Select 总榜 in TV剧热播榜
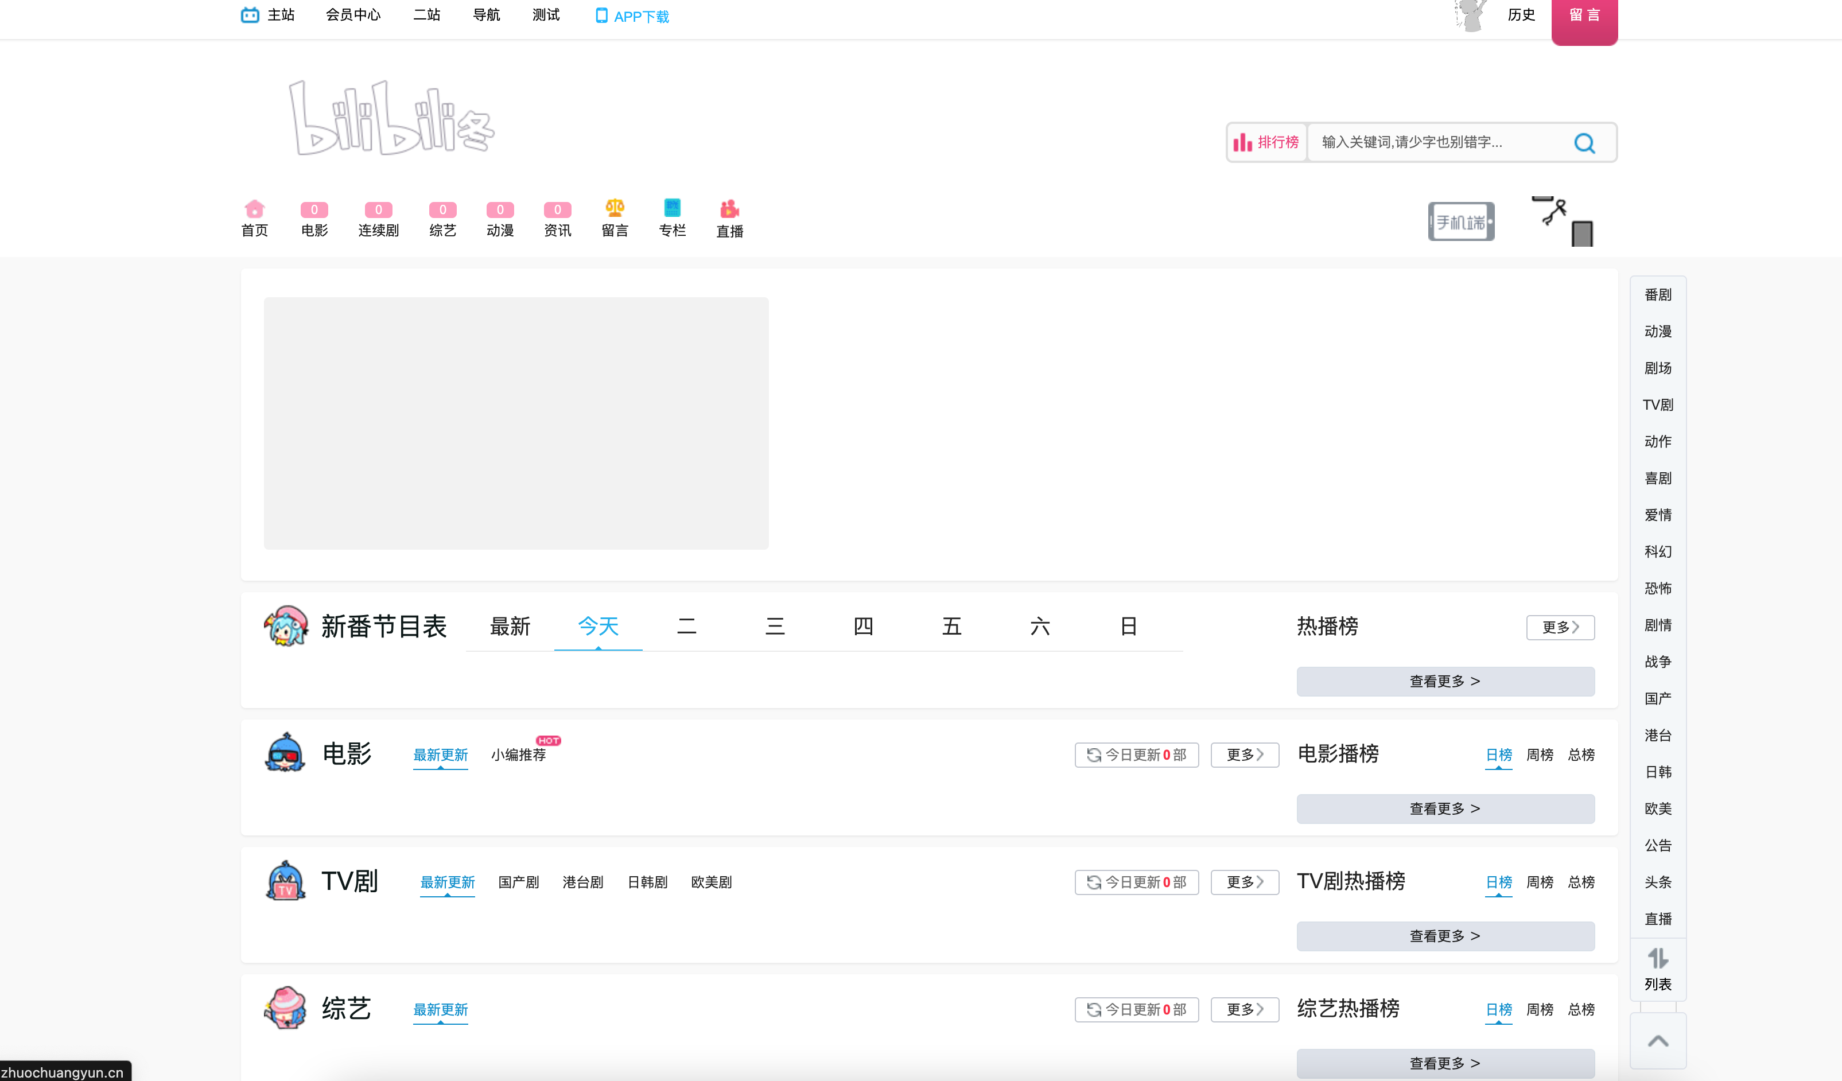The image size is (1842, 1081). pos(1581,882)
